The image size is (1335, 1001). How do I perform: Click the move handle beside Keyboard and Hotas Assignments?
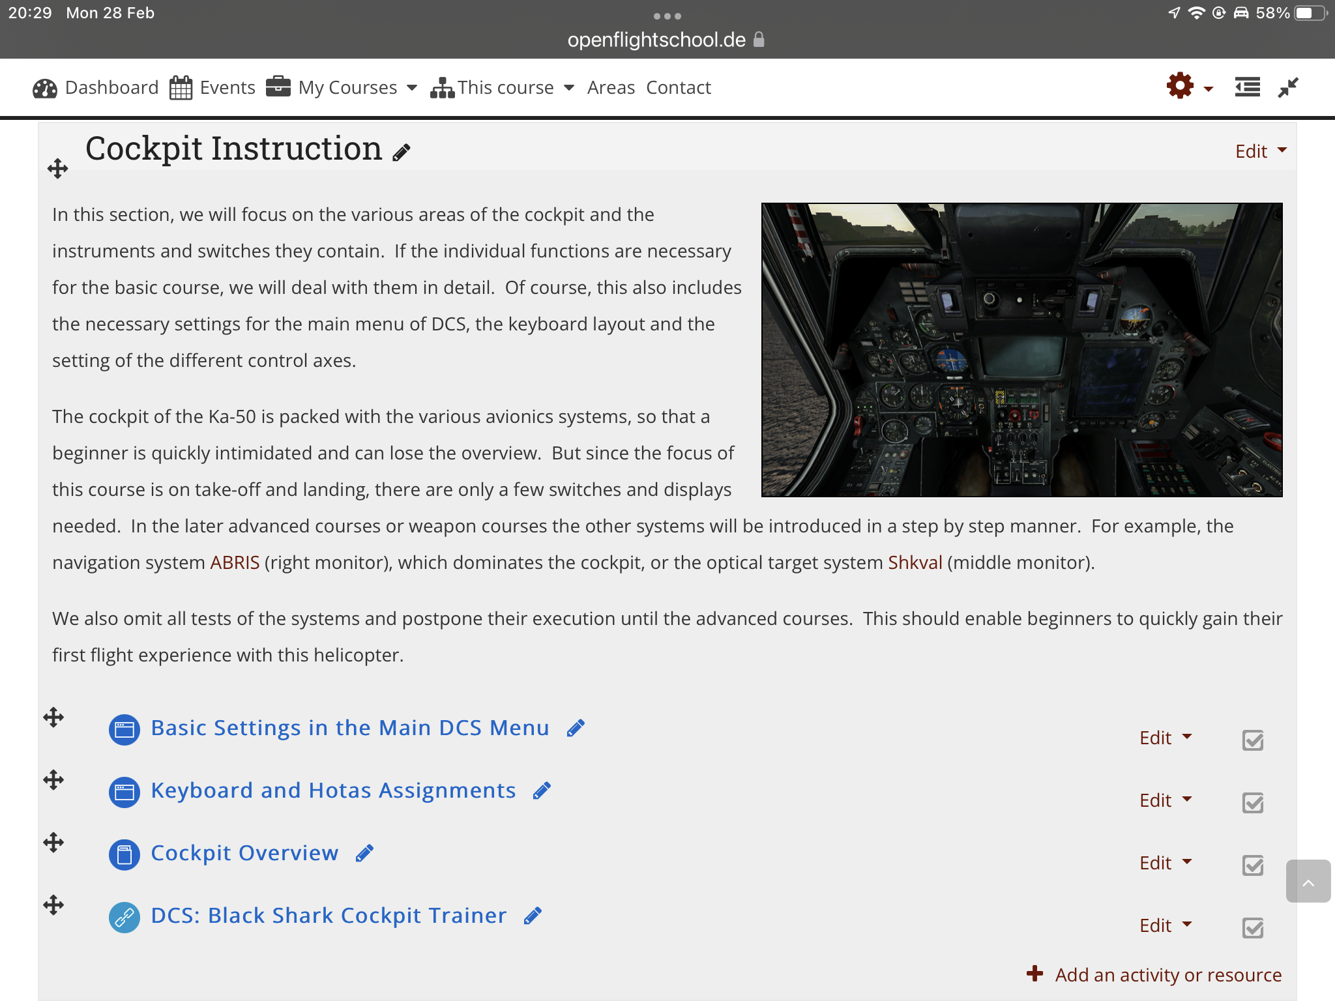point(53,780)
